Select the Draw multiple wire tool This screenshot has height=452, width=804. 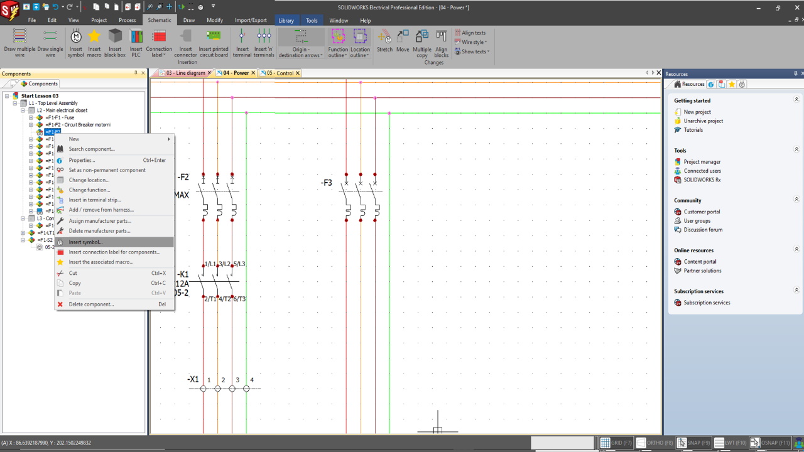coord(19,43)
